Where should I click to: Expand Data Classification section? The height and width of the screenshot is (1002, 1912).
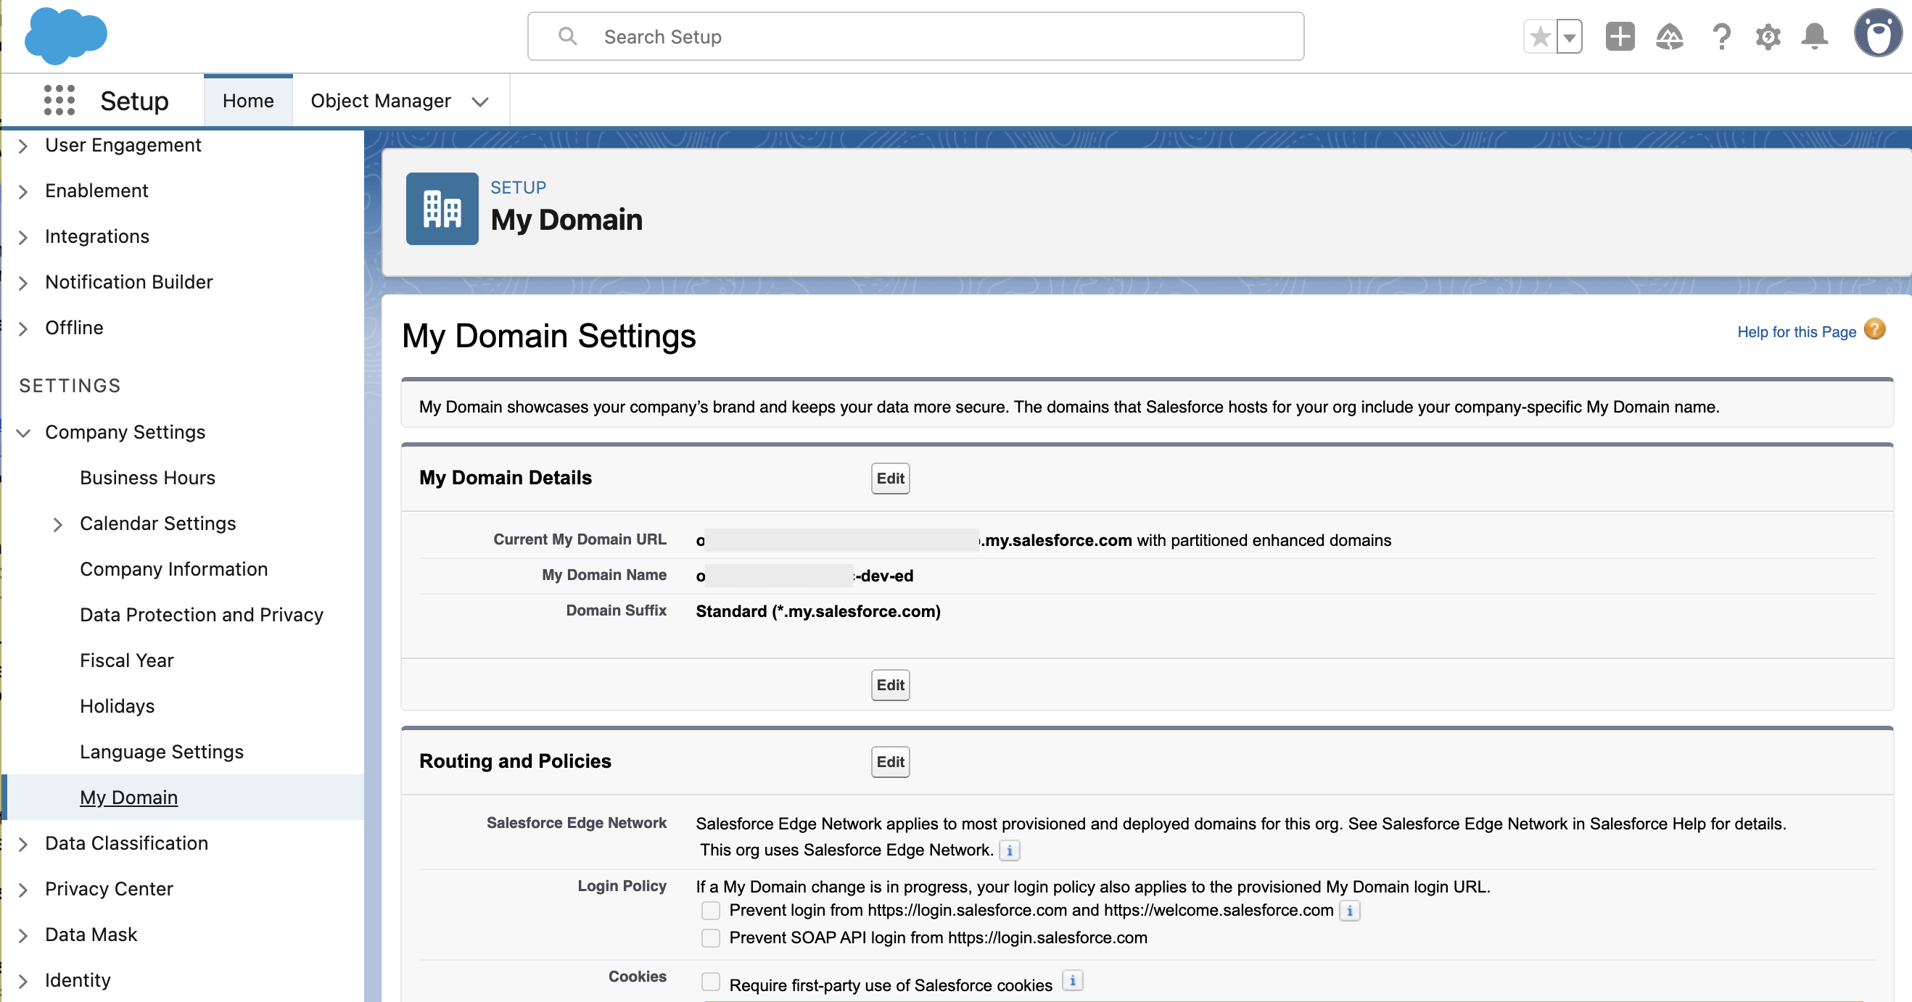23,844
